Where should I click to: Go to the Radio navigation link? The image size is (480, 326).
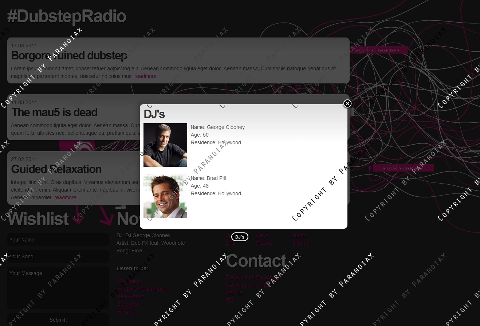(299, 235)
